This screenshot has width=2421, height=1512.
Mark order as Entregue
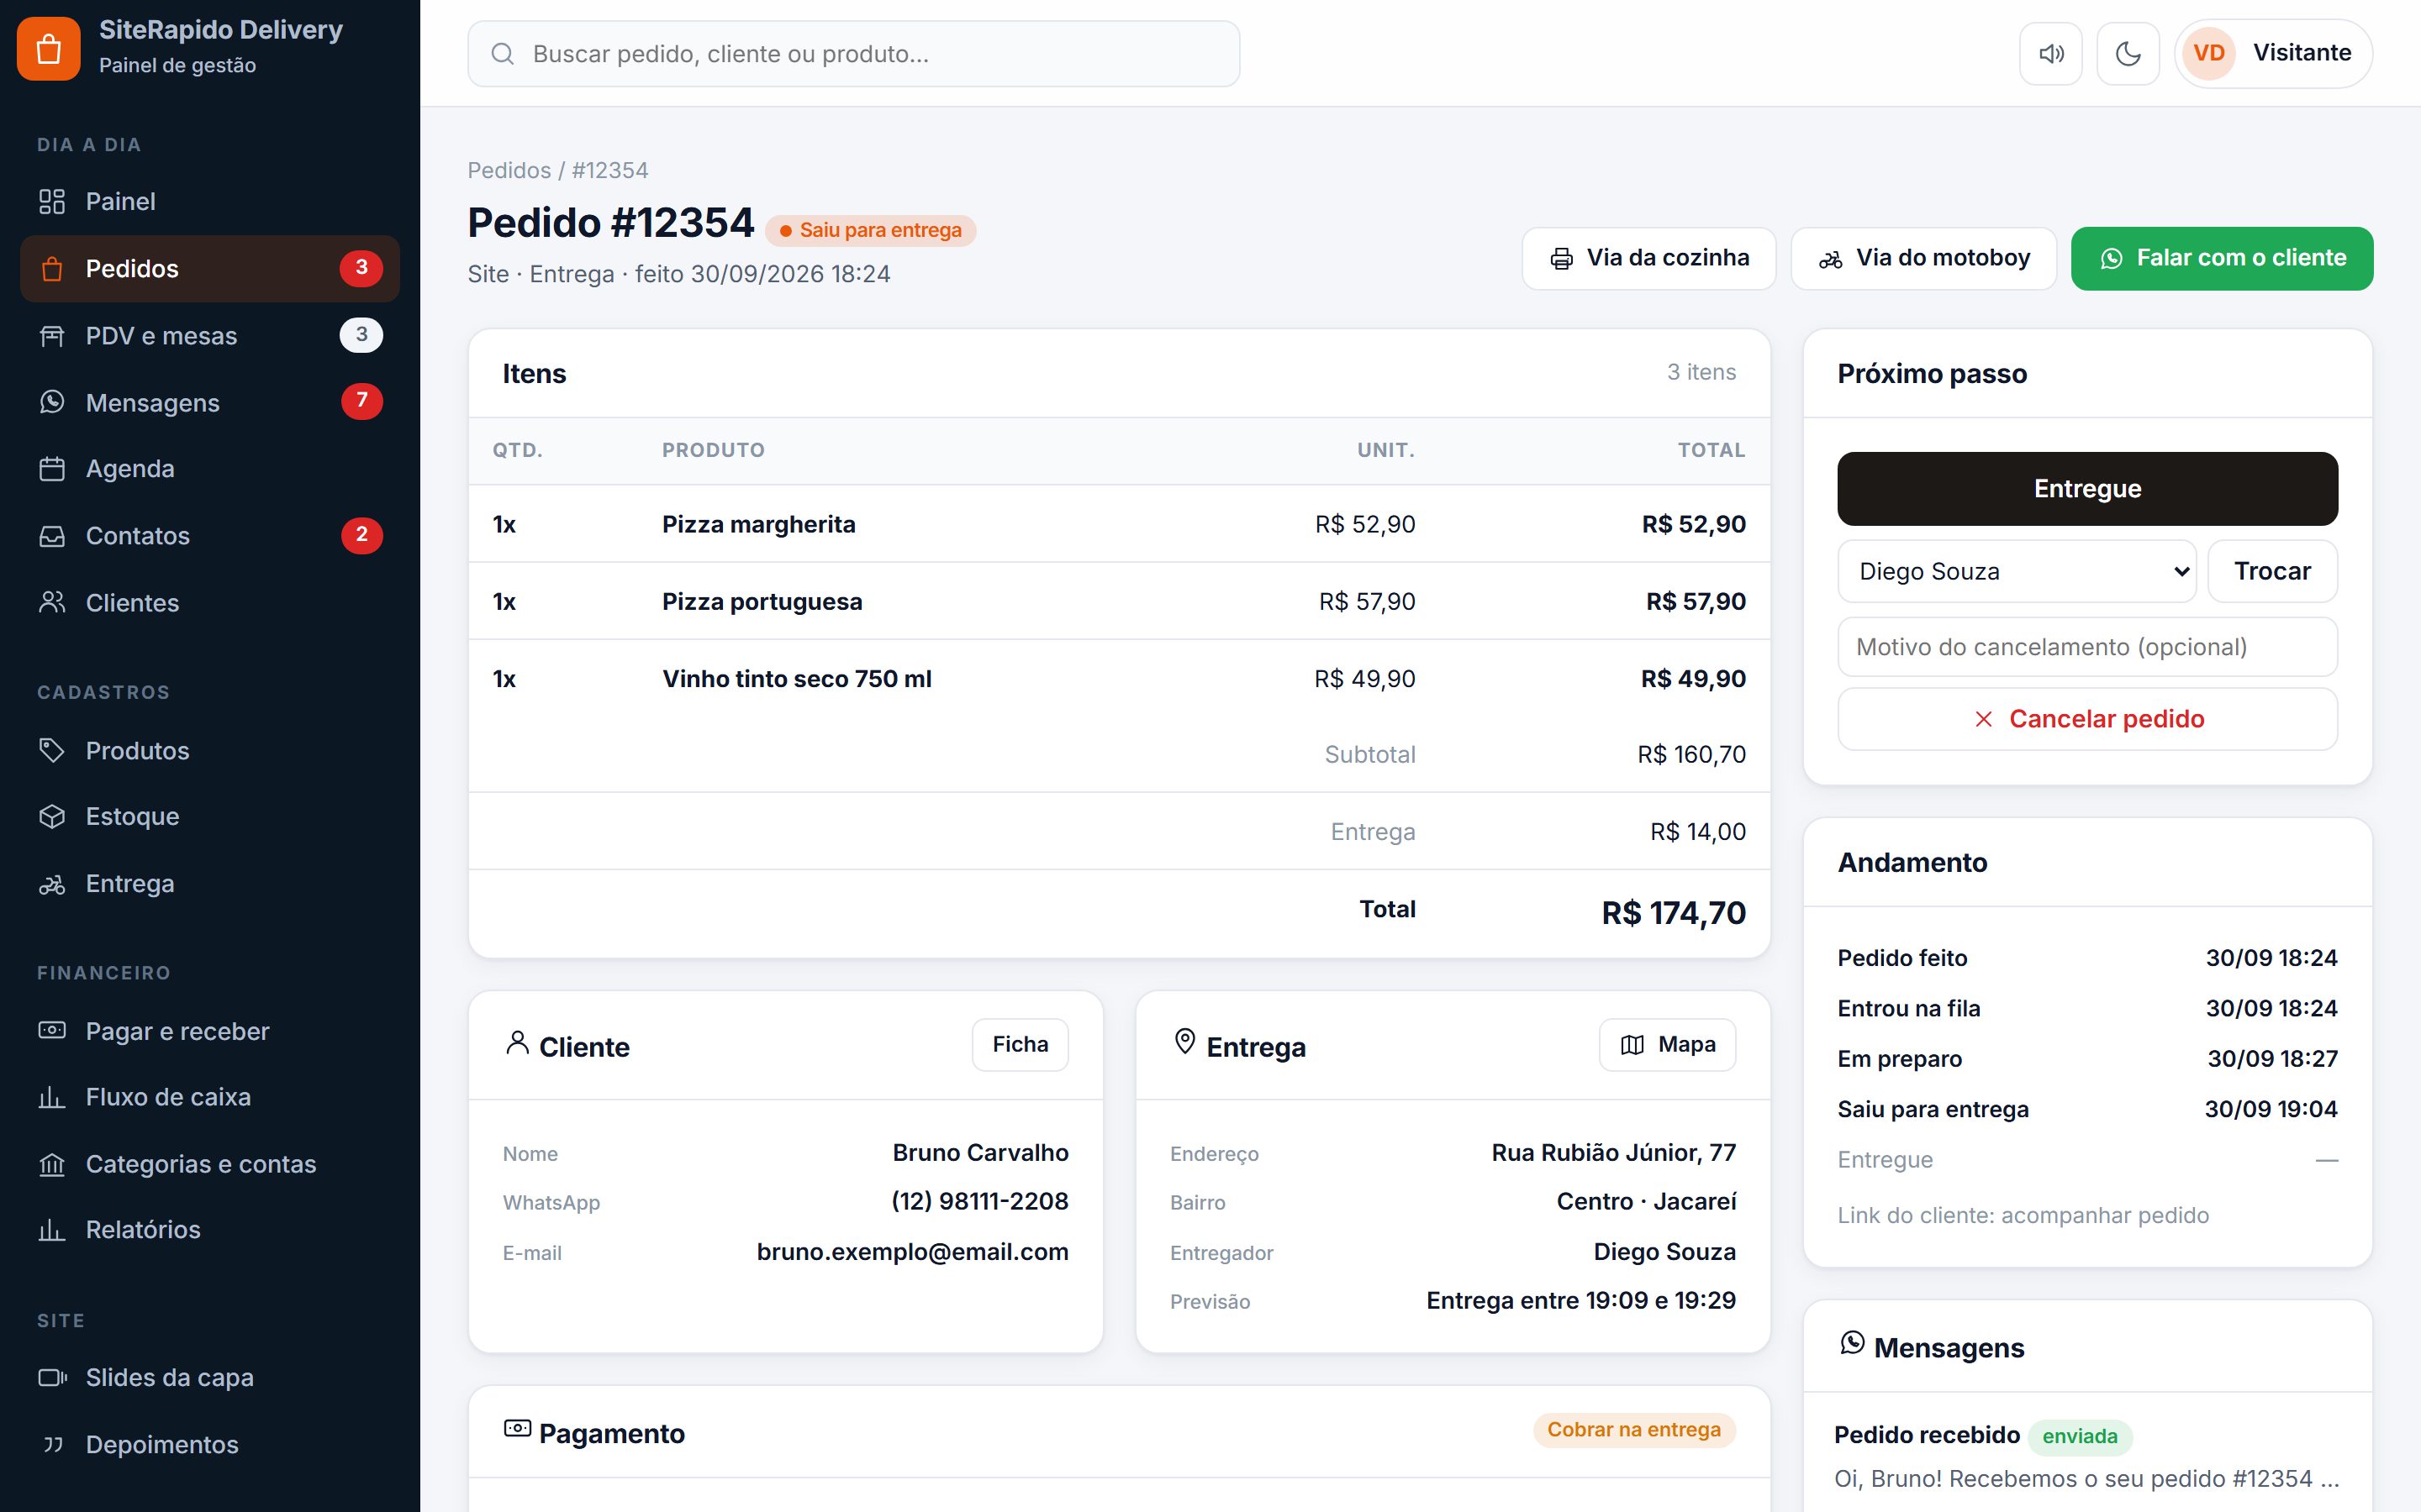click(2087, 489)
